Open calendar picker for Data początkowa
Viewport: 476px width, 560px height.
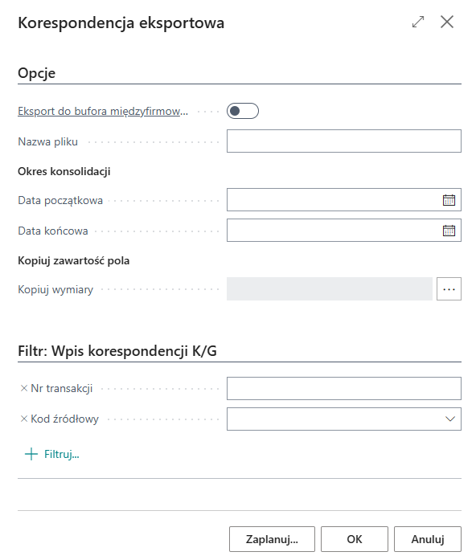pos(449,200)
